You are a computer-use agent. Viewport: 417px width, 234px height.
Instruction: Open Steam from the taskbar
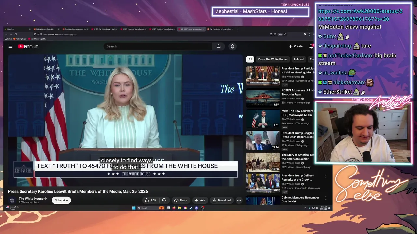tap(191, 208)
